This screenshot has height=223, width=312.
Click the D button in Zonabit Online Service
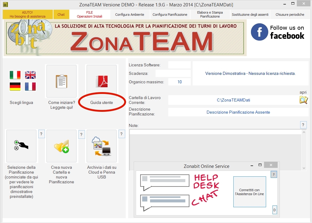274,210
